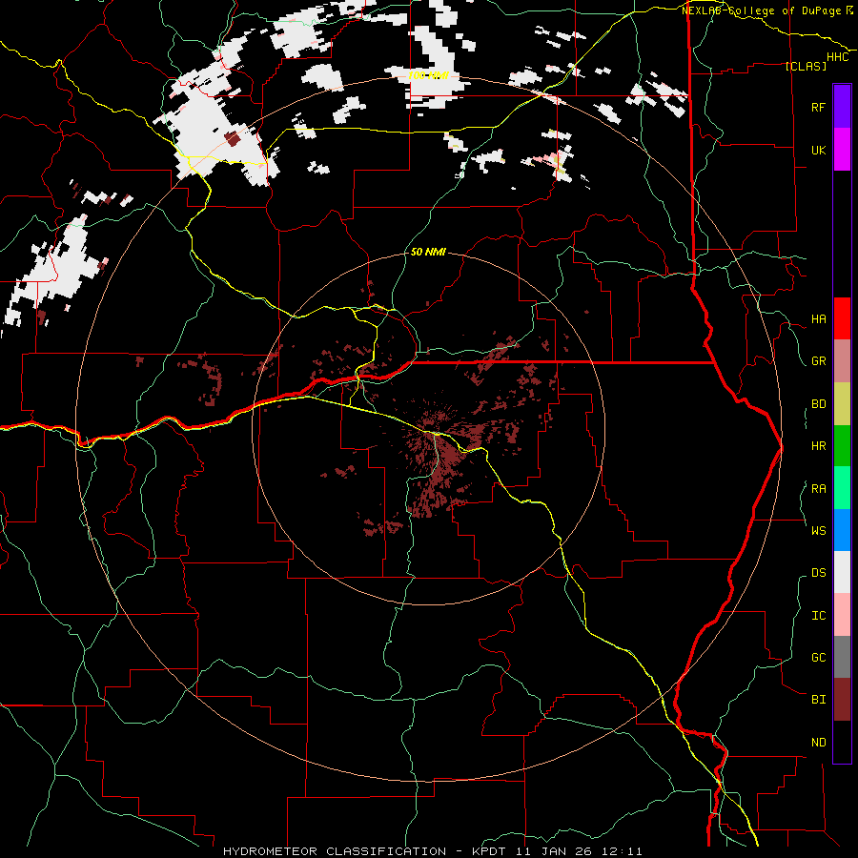Viewport: 858px width, 858px height.
Task: Click the BI legend label
Action: point(818,700)
